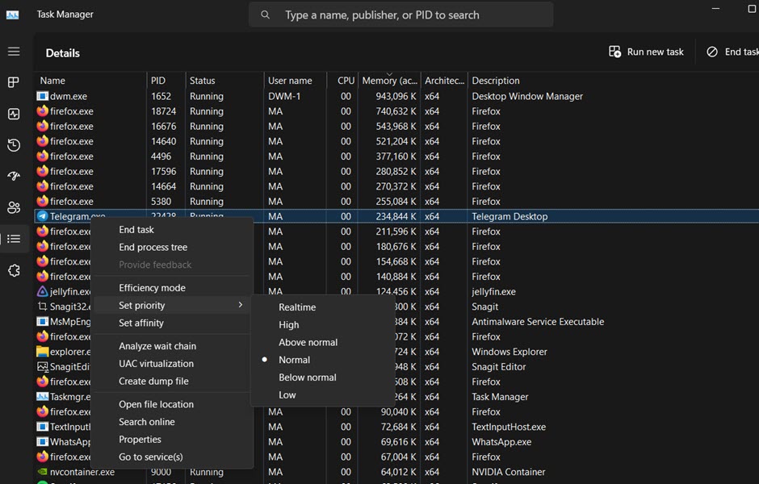
Task: Open the Startup apps panel
Action: tap(13, 176)
